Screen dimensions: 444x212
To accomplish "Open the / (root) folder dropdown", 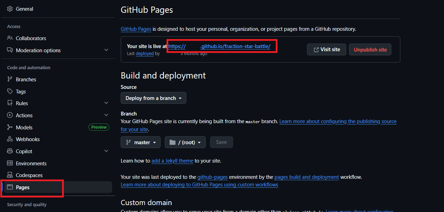I will tap(185, 142).
